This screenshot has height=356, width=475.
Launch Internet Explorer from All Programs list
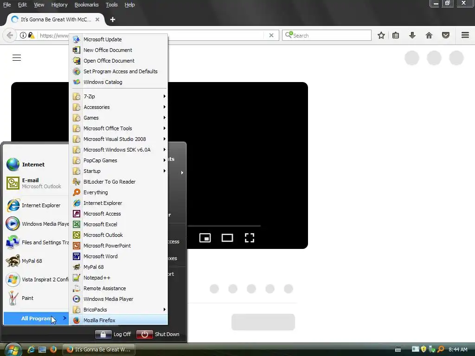tap(118, 203)
